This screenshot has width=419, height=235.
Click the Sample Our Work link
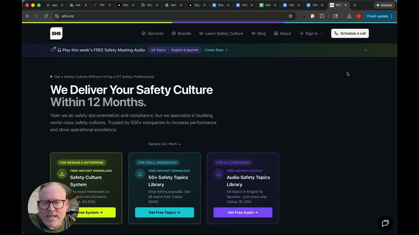[164, 144]
